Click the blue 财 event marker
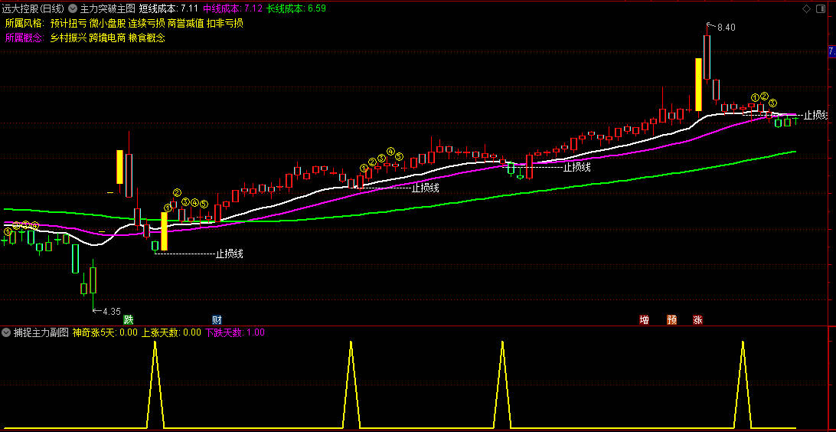 pyautogui.click(x=217, y=319)
